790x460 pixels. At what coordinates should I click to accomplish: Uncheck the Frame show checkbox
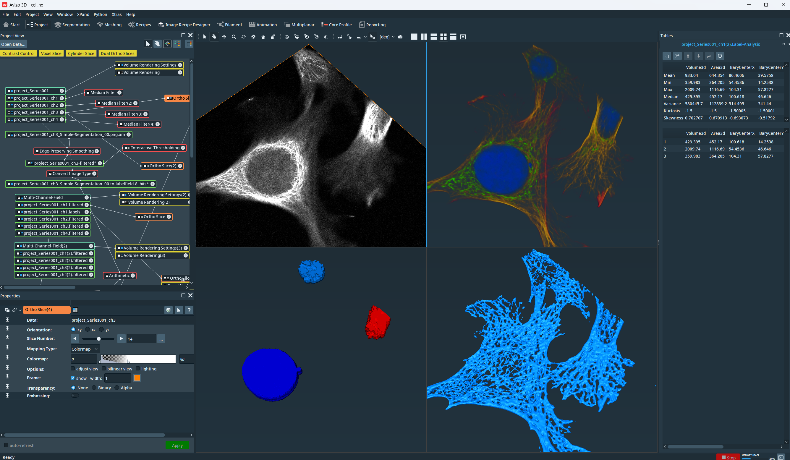(x=73, y=378)
